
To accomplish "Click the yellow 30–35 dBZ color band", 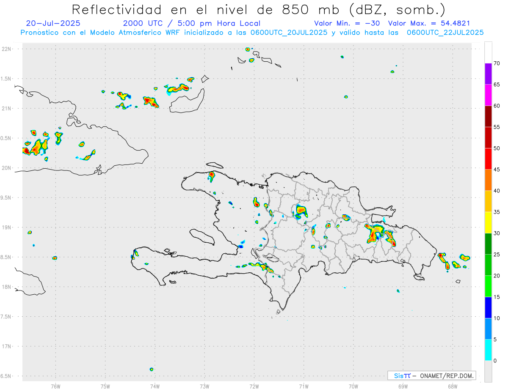I will [x=488, y=222].
